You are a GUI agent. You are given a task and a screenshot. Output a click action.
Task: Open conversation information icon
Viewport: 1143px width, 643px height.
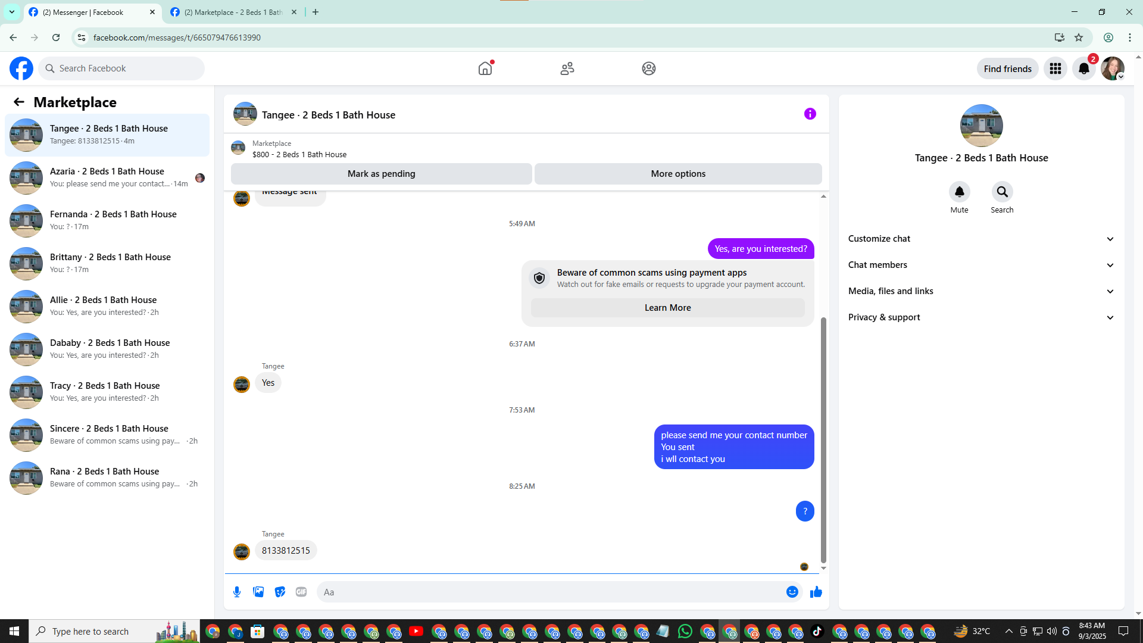pyautogui.click(x=810, y=114)
